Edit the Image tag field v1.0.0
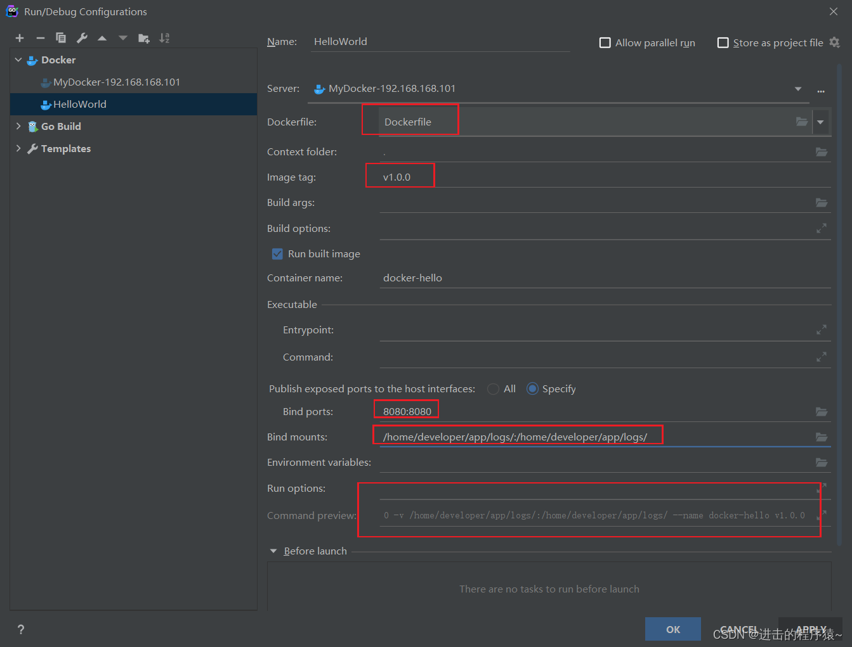Viewport: 852px width, 647px height. (x=605, y=177)
